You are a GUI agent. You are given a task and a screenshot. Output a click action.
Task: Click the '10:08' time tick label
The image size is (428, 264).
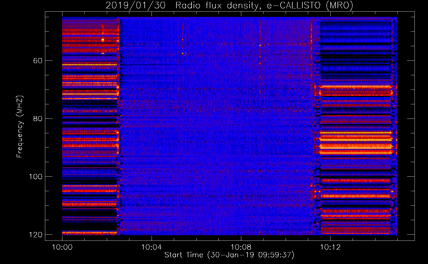point(241,247)
